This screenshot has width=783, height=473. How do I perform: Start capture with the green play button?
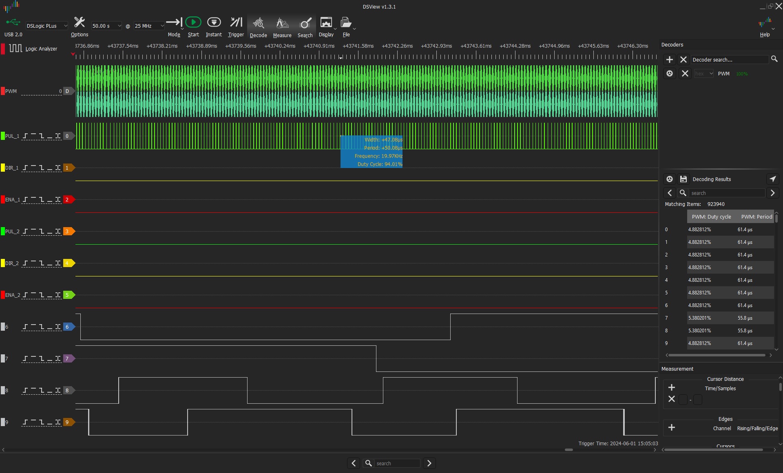click(193, 22)
